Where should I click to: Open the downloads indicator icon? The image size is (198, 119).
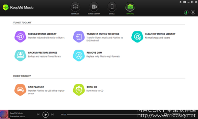click(x=186, y=12)
